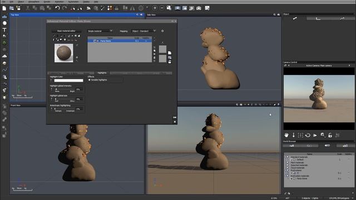Collapse the Standard materials tree node
356x200 pixels.
[287, 157]
